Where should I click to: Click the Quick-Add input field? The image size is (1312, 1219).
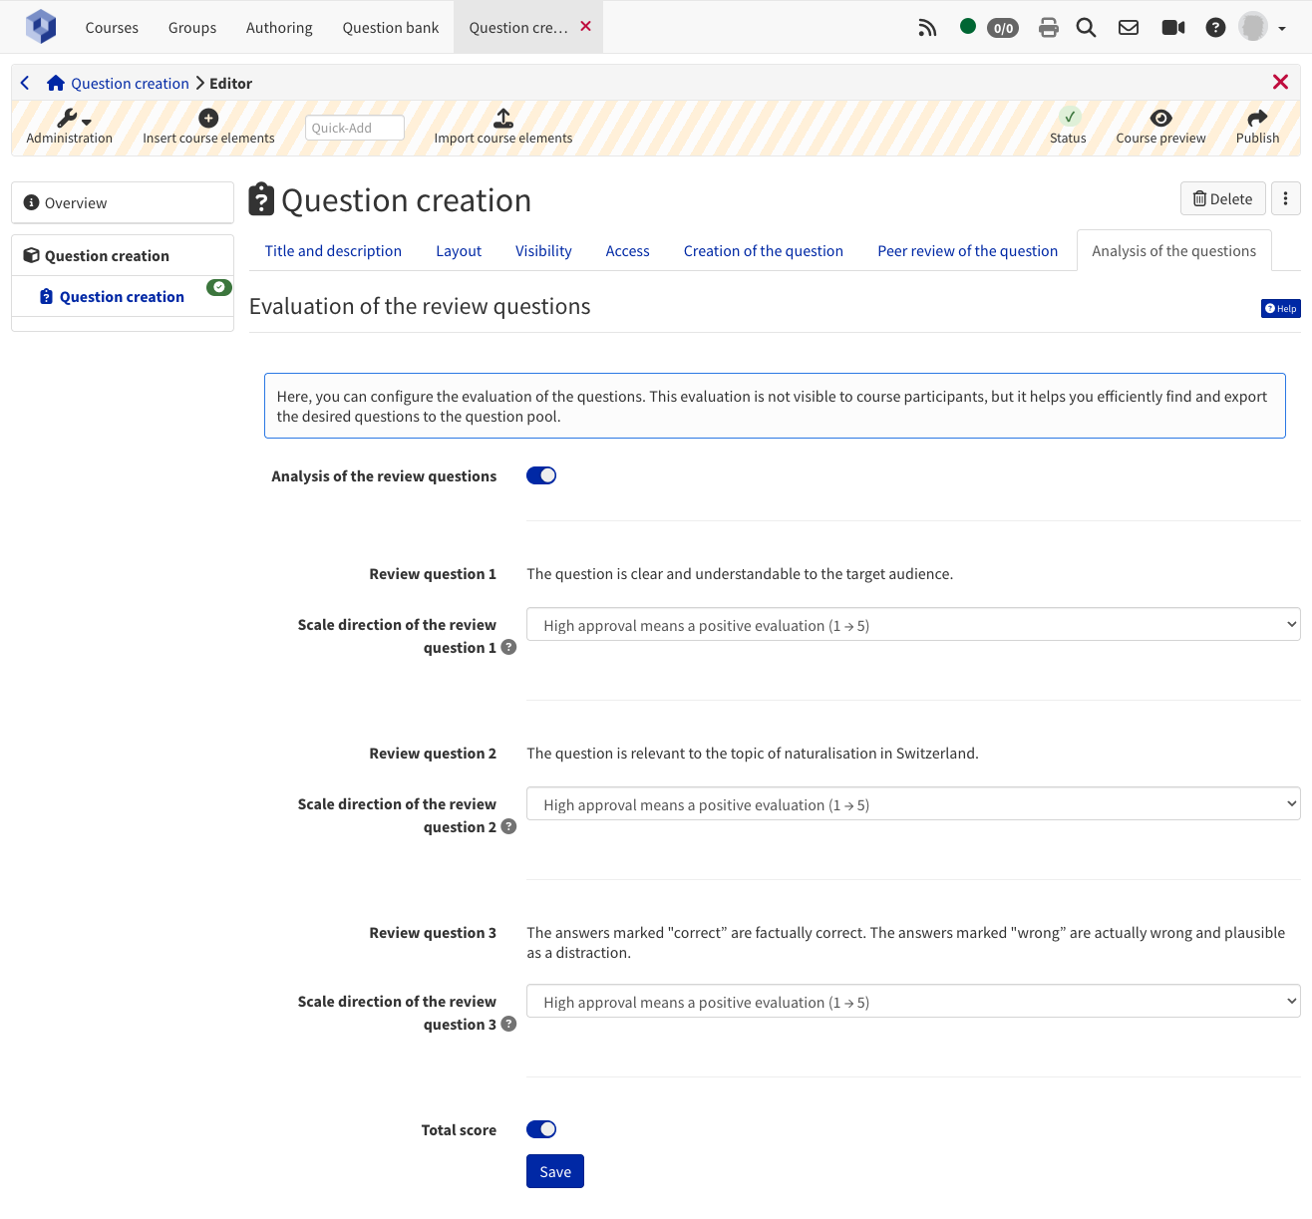pos(354,128)
